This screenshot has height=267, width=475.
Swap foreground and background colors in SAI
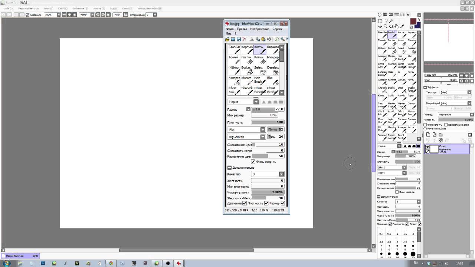point(419,19)
